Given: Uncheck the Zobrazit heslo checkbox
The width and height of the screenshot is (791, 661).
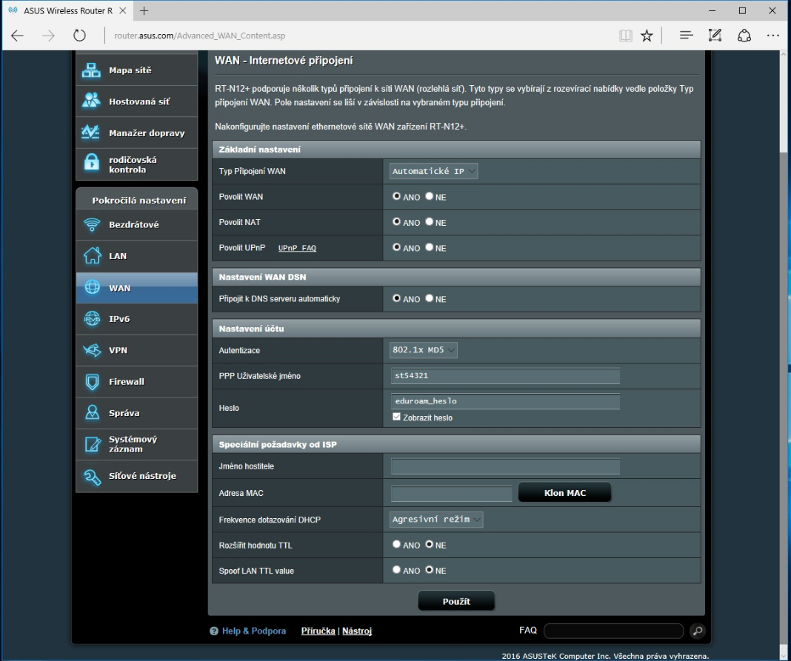Looking at the screenshot, I should (396, 417).
